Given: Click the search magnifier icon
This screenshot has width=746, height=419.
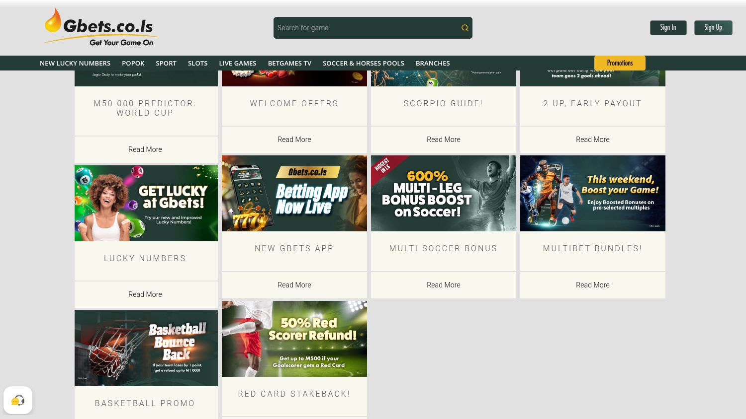Looking at the screenshot, I should 465,28.
